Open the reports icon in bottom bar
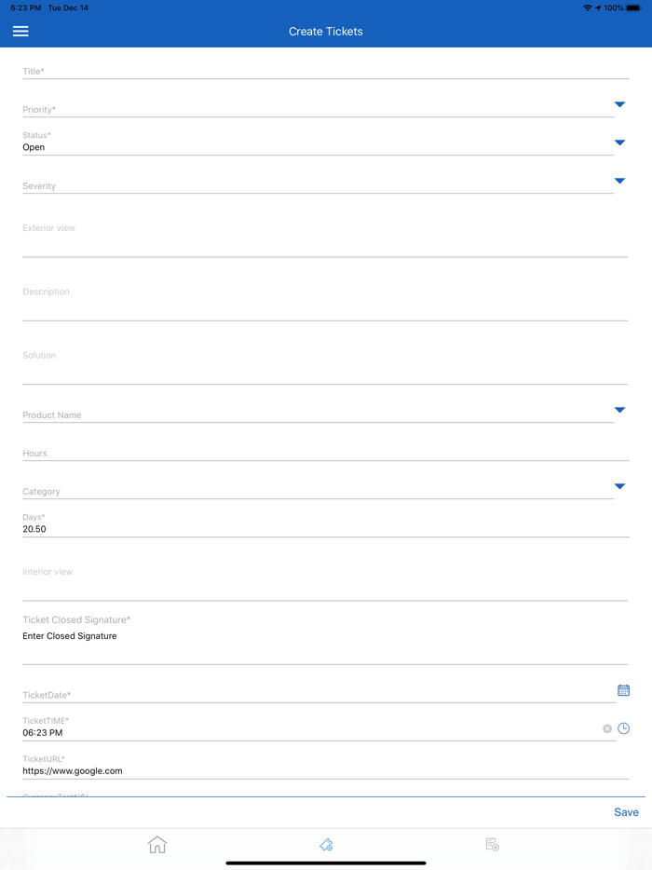 (x=492, y=844)
